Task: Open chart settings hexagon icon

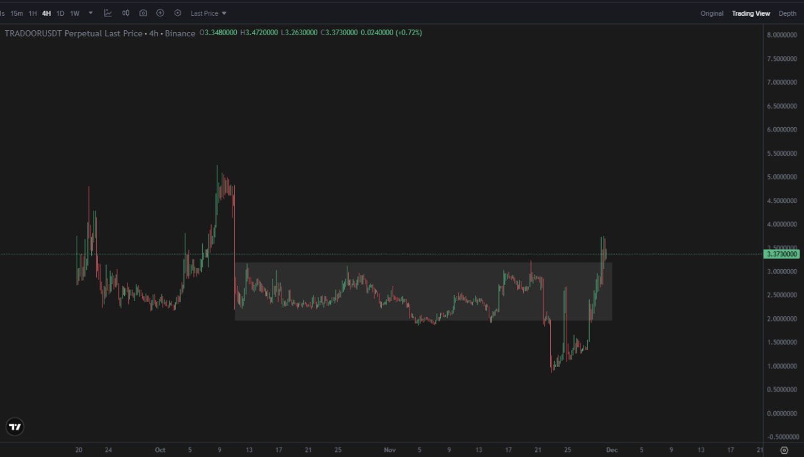Action: 178,13
